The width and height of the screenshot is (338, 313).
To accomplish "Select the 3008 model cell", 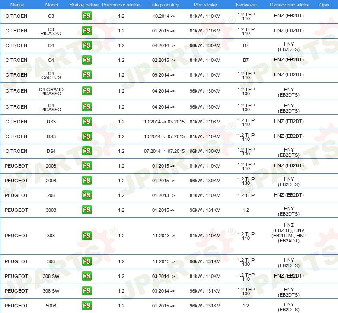I will coord(51,210).
